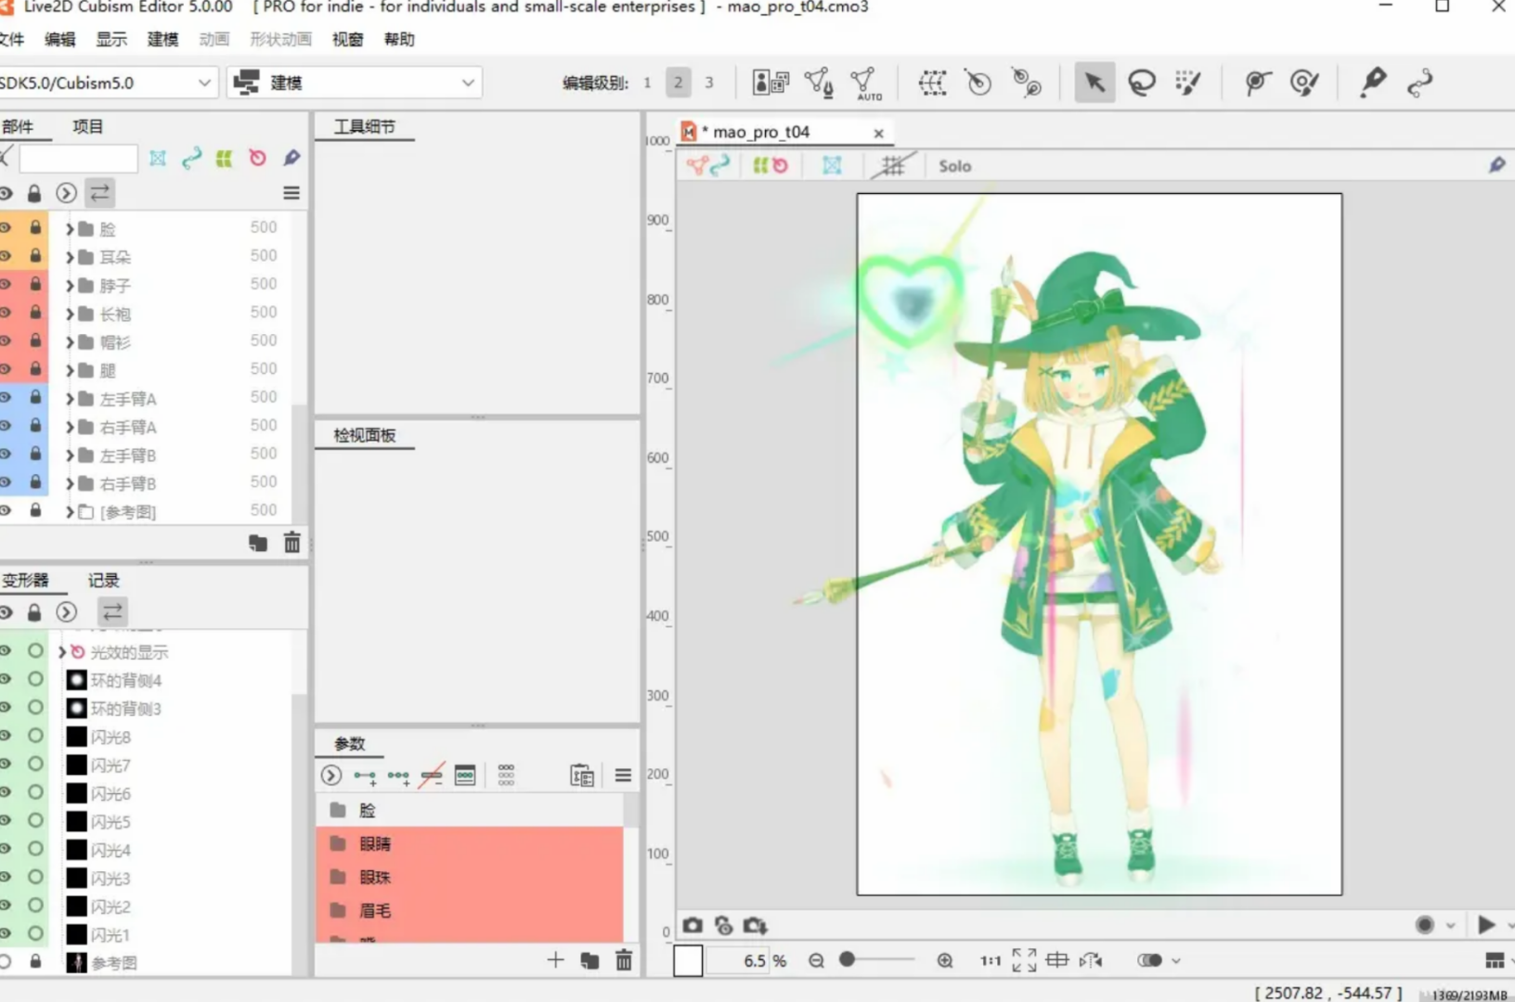Click the white background color swatch

pyautogui.click(x=688, y=960)
